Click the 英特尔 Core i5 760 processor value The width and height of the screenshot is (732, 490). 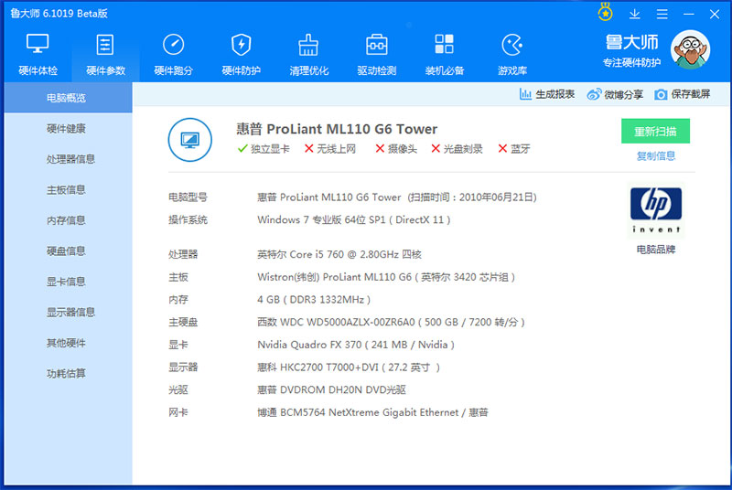pos(339,254)
